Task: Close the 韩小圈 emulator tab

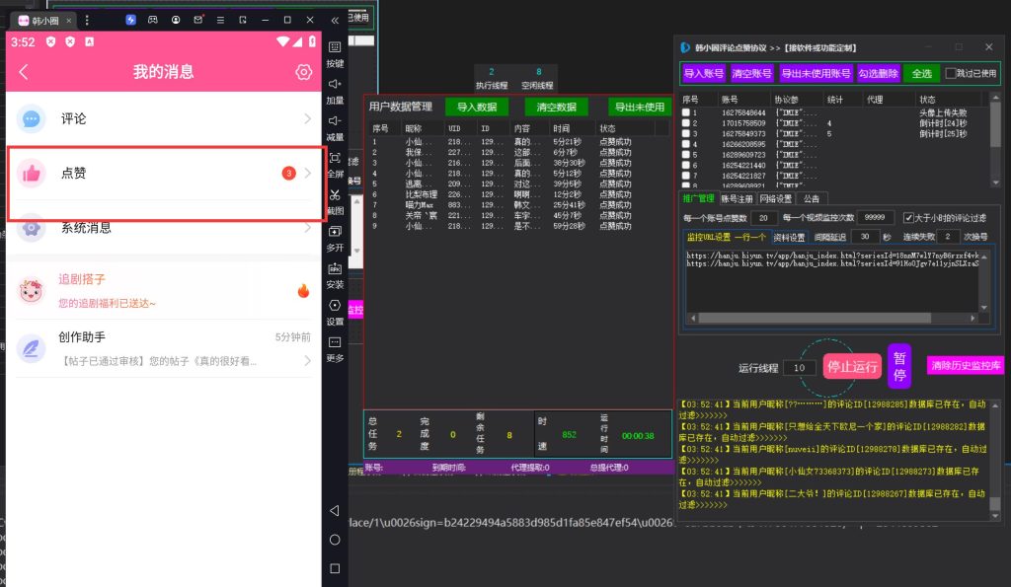Action: coord(69,21)
